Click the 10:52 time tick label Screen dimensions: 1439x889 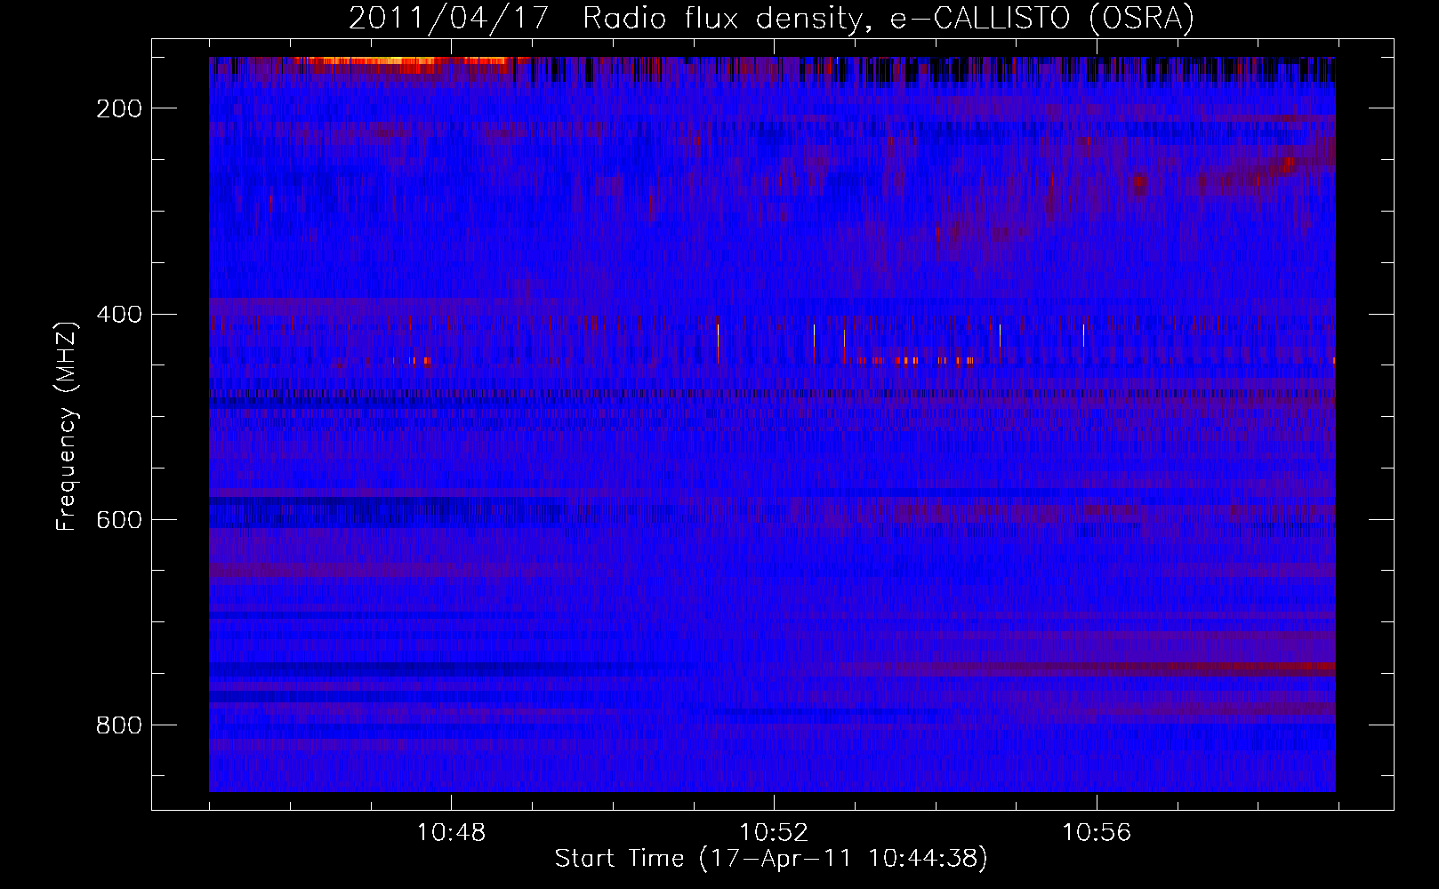(774, 832)
